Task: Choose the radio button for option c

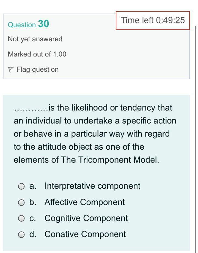Action: (x=21, y=219)
